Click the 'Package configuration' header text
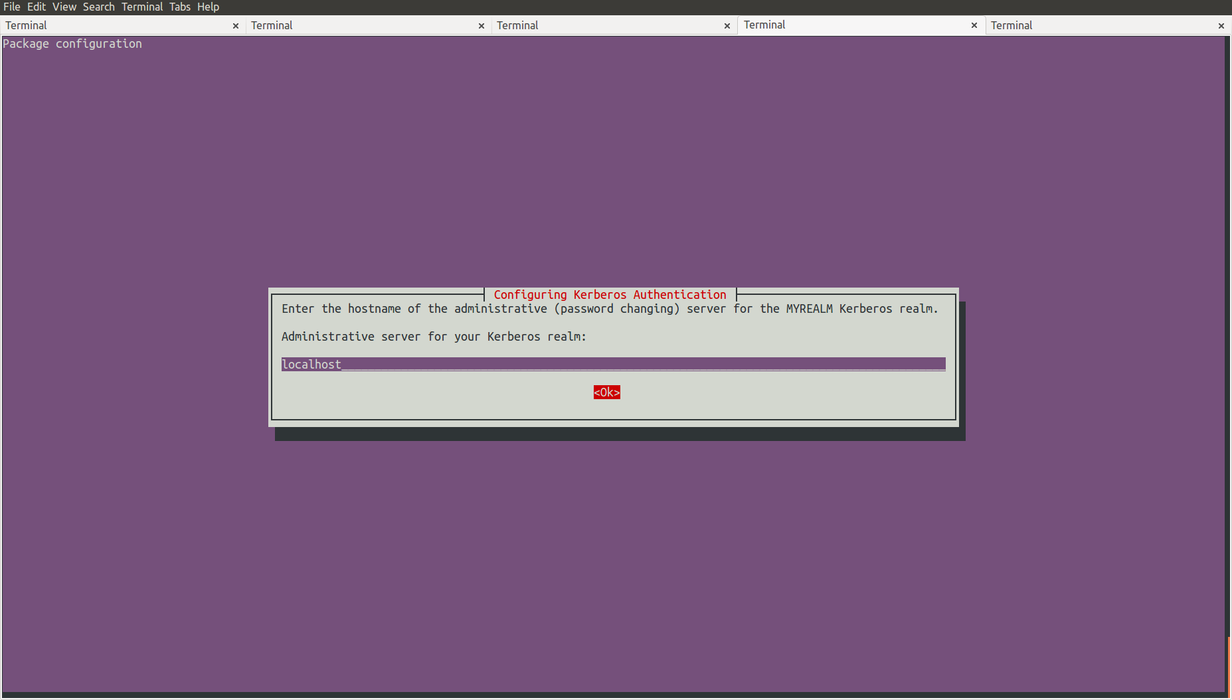Screen dimensions: 1232x700 click(72, 44)
